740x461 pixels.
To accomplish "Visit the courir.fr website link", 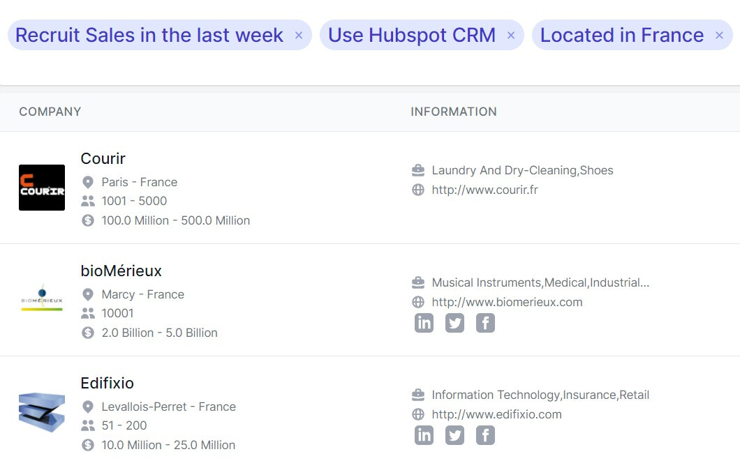I will click(x=484, y=190).
